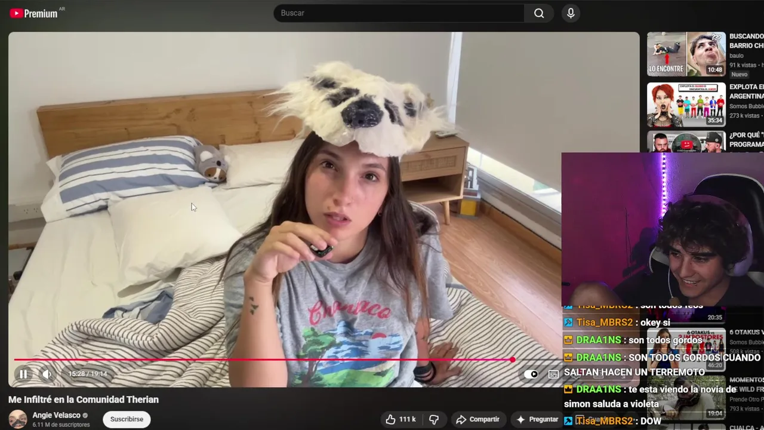764x430 pixels.
Task: Click the search magnifier button
Action: tap(539, 13)
